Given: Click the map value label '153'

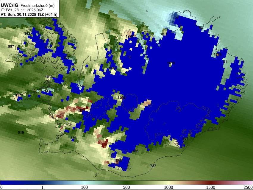Looking at the screenshot, I should tap(81, 86).
